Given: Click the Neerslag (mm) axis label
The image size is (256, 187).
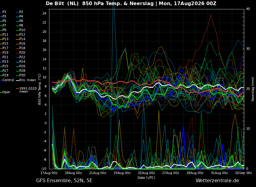Looking at the screenshot, I should coord(253,89).
